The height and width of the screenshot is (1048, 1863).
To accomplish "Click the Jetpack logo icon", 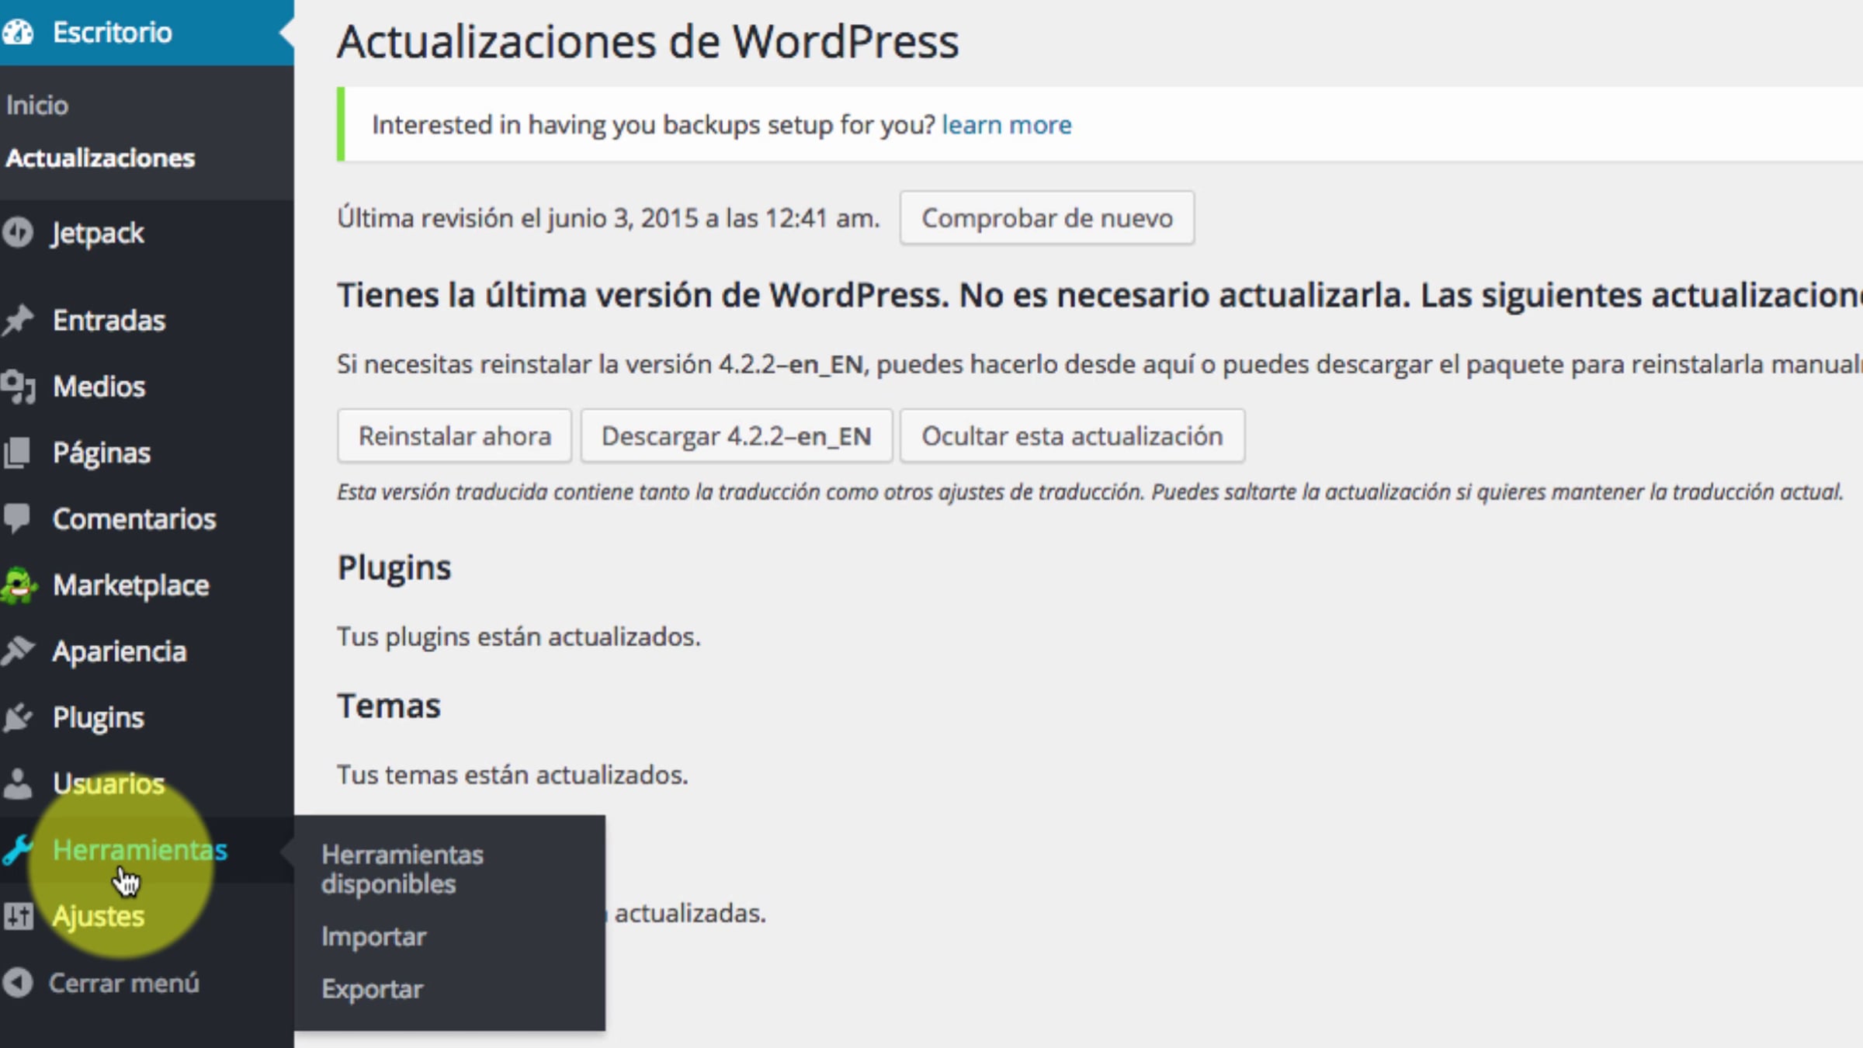I will click(17, 232).
